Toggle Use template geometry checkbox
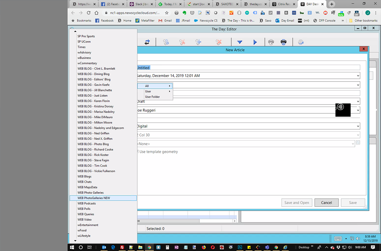The height and width of the screenshot is (251, 381). click(138, 151)
